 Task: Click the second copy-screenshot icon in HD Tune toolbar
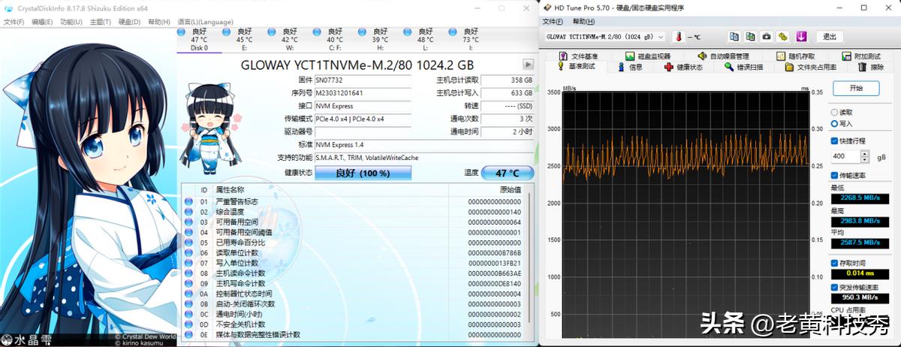pos(750,36)
